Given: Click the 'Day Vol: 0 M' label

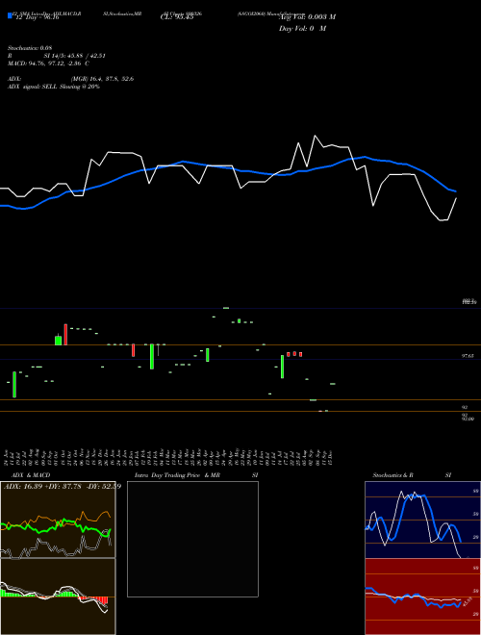Looking at the screenshot, I should pos(302,28).
